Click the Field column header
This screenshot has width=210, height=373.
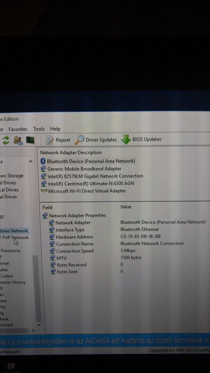(x=47, y=207)
